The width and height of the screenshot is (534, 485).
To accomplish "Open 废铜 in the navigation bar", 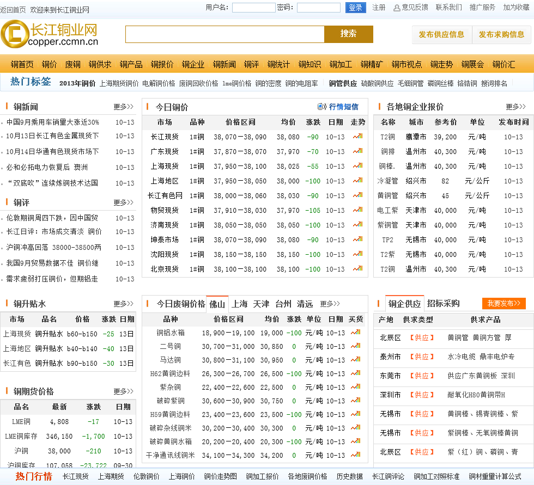I will pyautogui.click(x=73, y=64).
